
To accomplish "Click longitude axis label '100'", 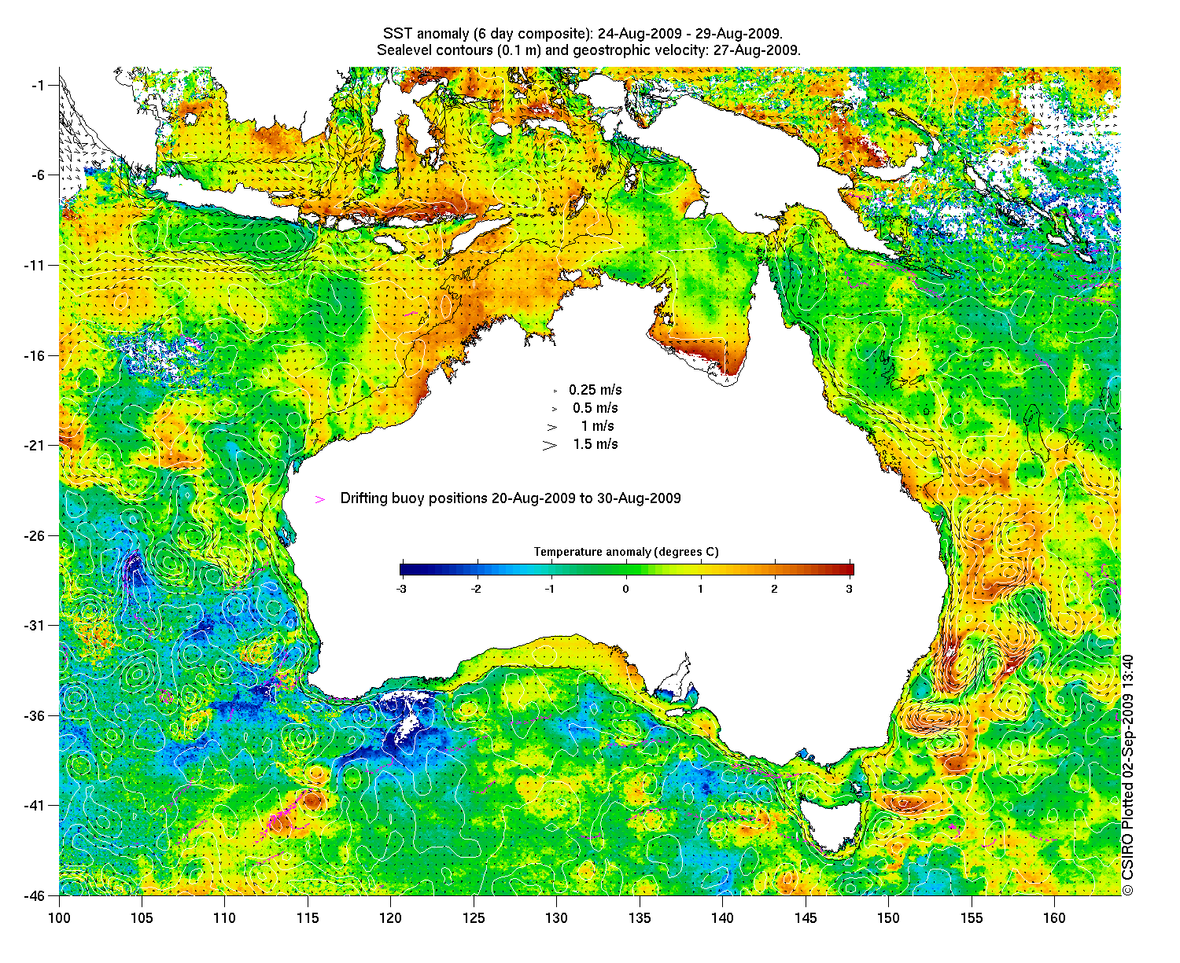I will tap(59, 918).
